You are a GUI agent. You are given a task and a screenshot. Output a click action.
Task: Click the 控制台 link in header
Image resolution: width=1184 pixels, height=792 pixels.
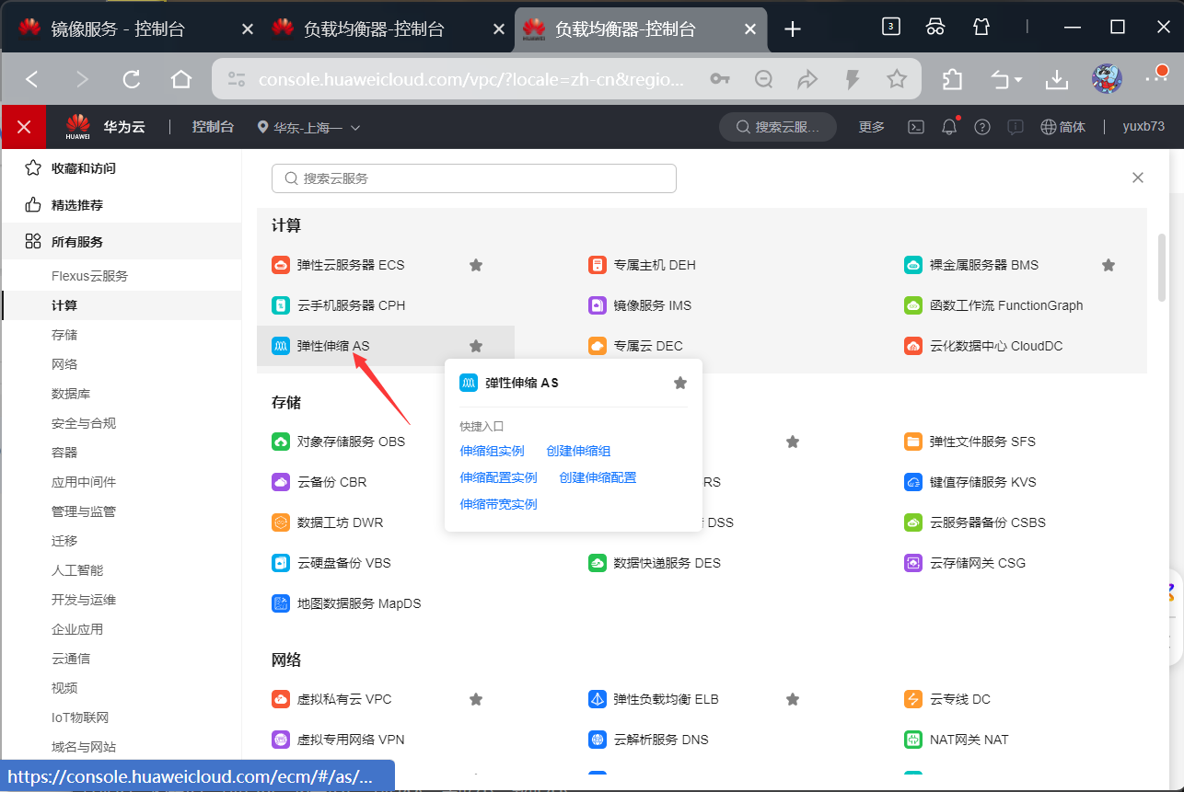pyautogui.click(x=213, y=127)
